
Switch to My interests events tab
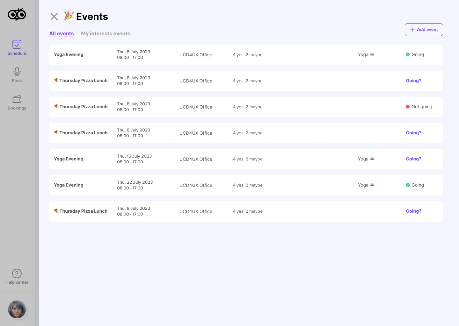click(x=106, y=33)
